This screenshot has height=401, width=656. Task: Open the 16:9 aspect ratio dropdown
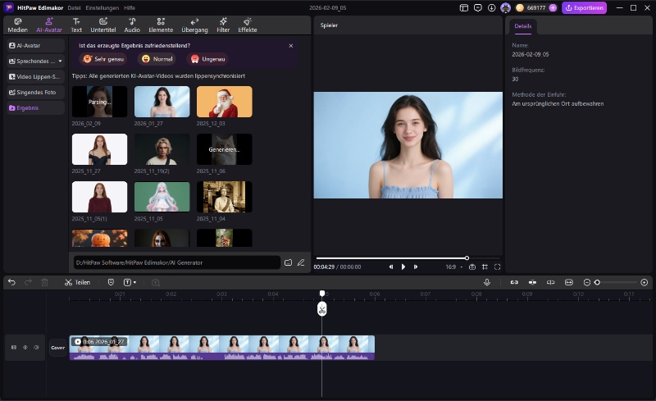[x=454, y=267]
